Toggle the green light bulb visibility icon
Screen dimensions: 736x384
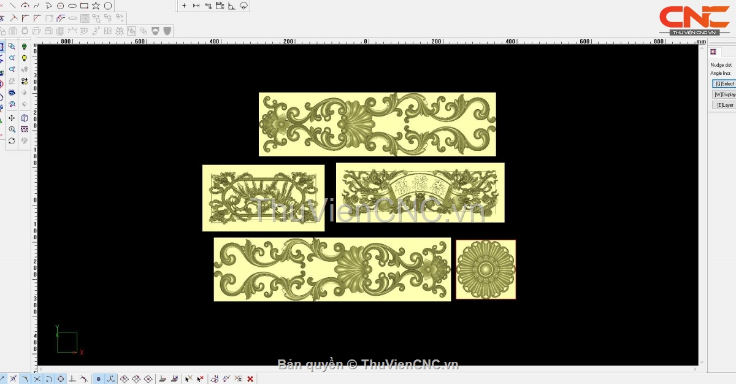click(25, 47)
